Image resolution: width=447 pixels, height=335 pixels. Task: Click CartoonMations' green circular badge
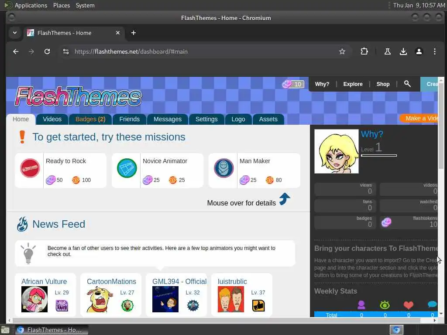[127, 306]
